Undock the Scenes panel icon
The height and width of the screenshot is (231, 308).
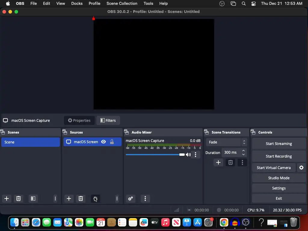pyautogui.click(x=3, y=132)
